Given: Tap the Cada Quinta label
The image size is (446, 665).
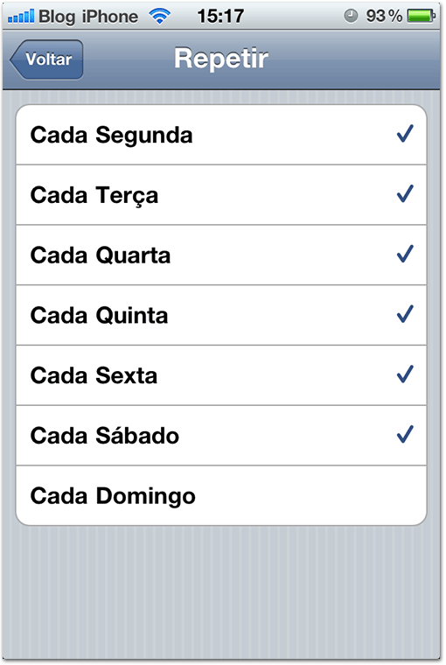Looking at the screenshot, I should [99, 316].
